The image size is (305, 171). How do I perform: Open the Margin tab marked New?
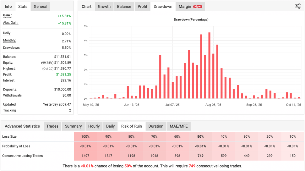[190, 7]
